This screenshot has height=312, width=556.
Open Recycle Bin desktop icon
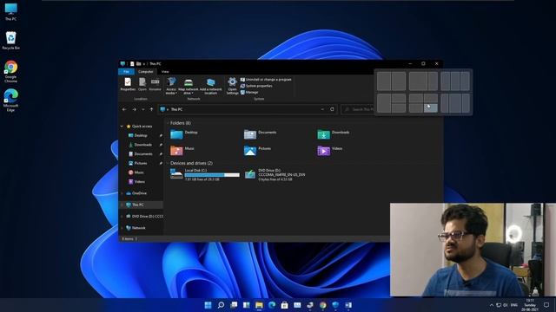point(10,41)
